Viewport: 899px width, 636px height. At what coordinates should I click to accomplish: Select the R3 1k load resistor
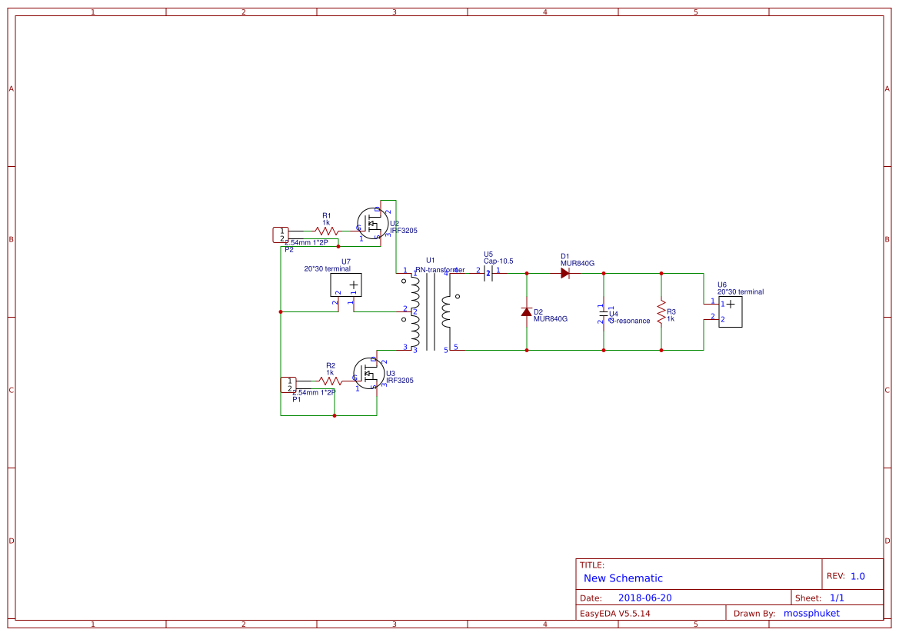(661, 311)
